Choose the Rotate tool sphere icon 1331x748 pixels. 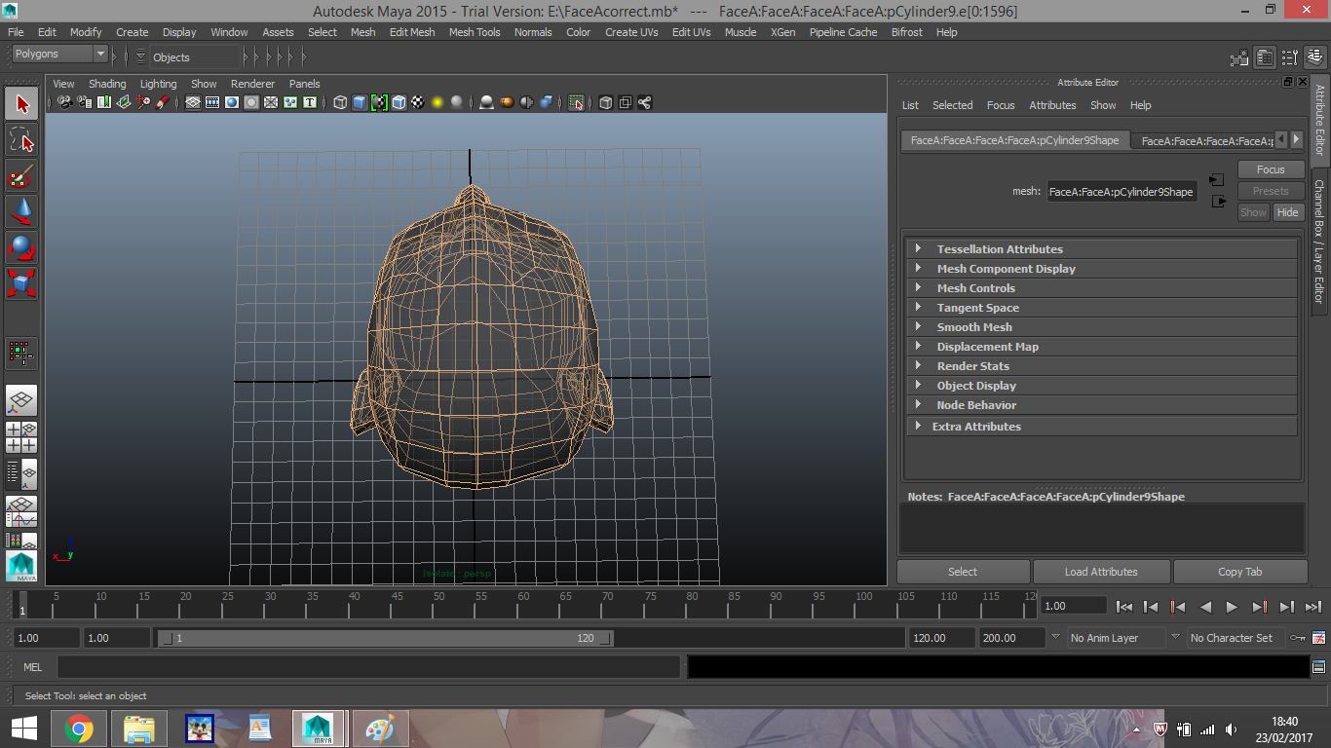[x=21, y=247]
